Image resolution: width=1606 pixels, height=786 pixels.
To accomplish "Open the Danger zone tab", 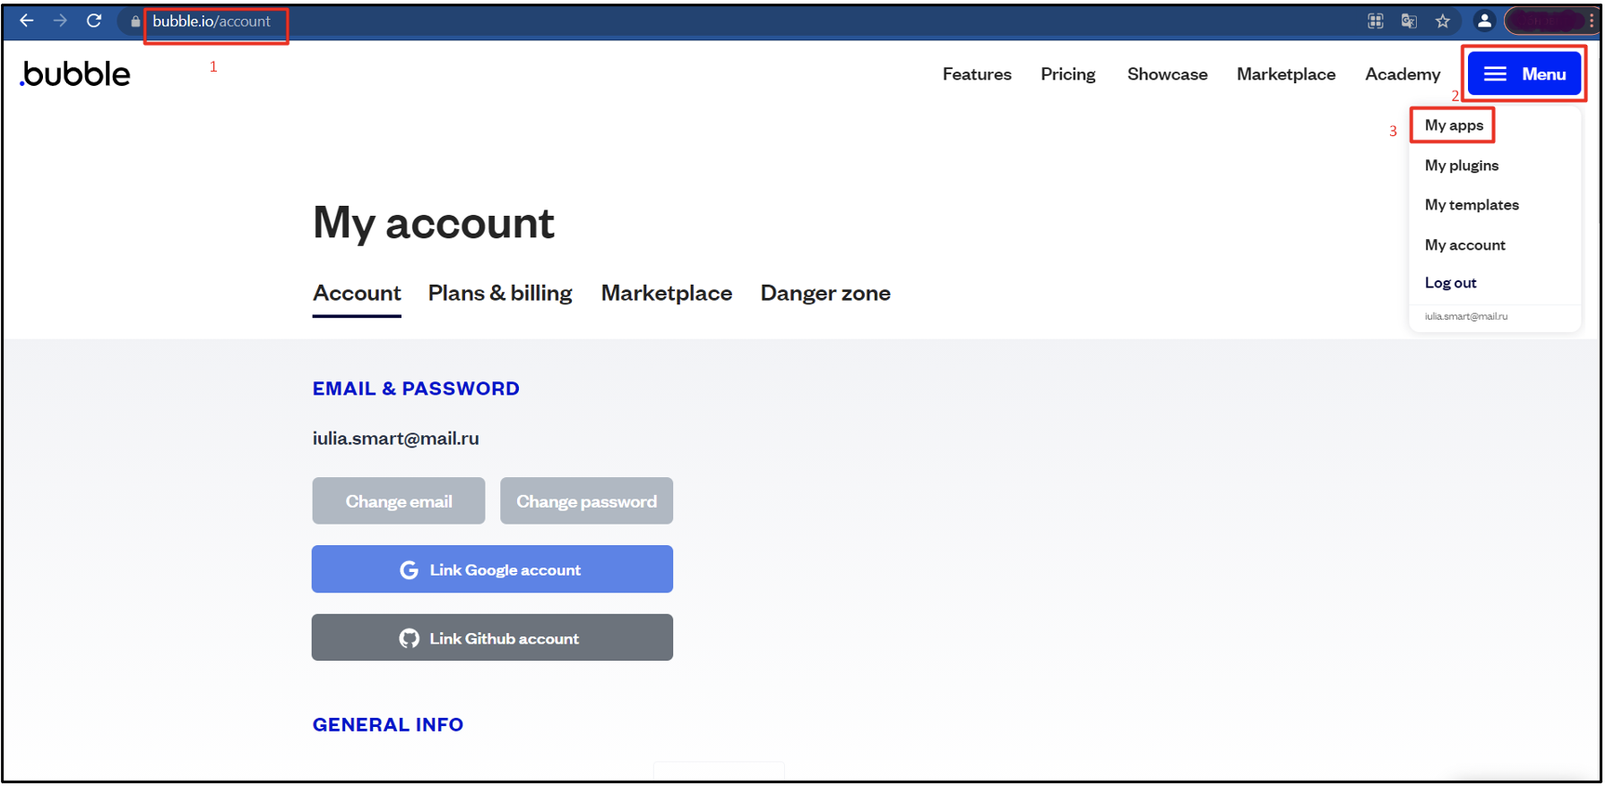I will coord(825,294).
